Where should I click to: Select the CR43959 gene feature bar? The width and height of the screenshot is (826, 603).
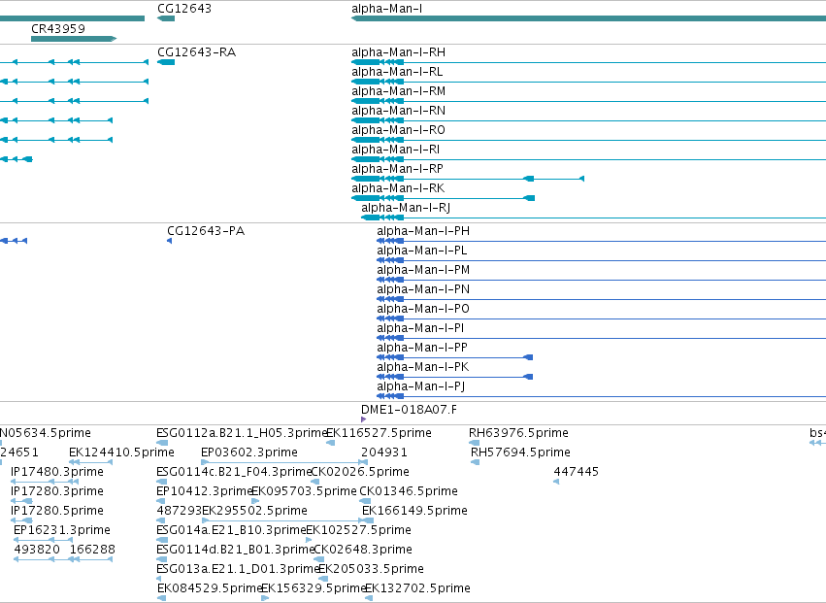[74, 39]
